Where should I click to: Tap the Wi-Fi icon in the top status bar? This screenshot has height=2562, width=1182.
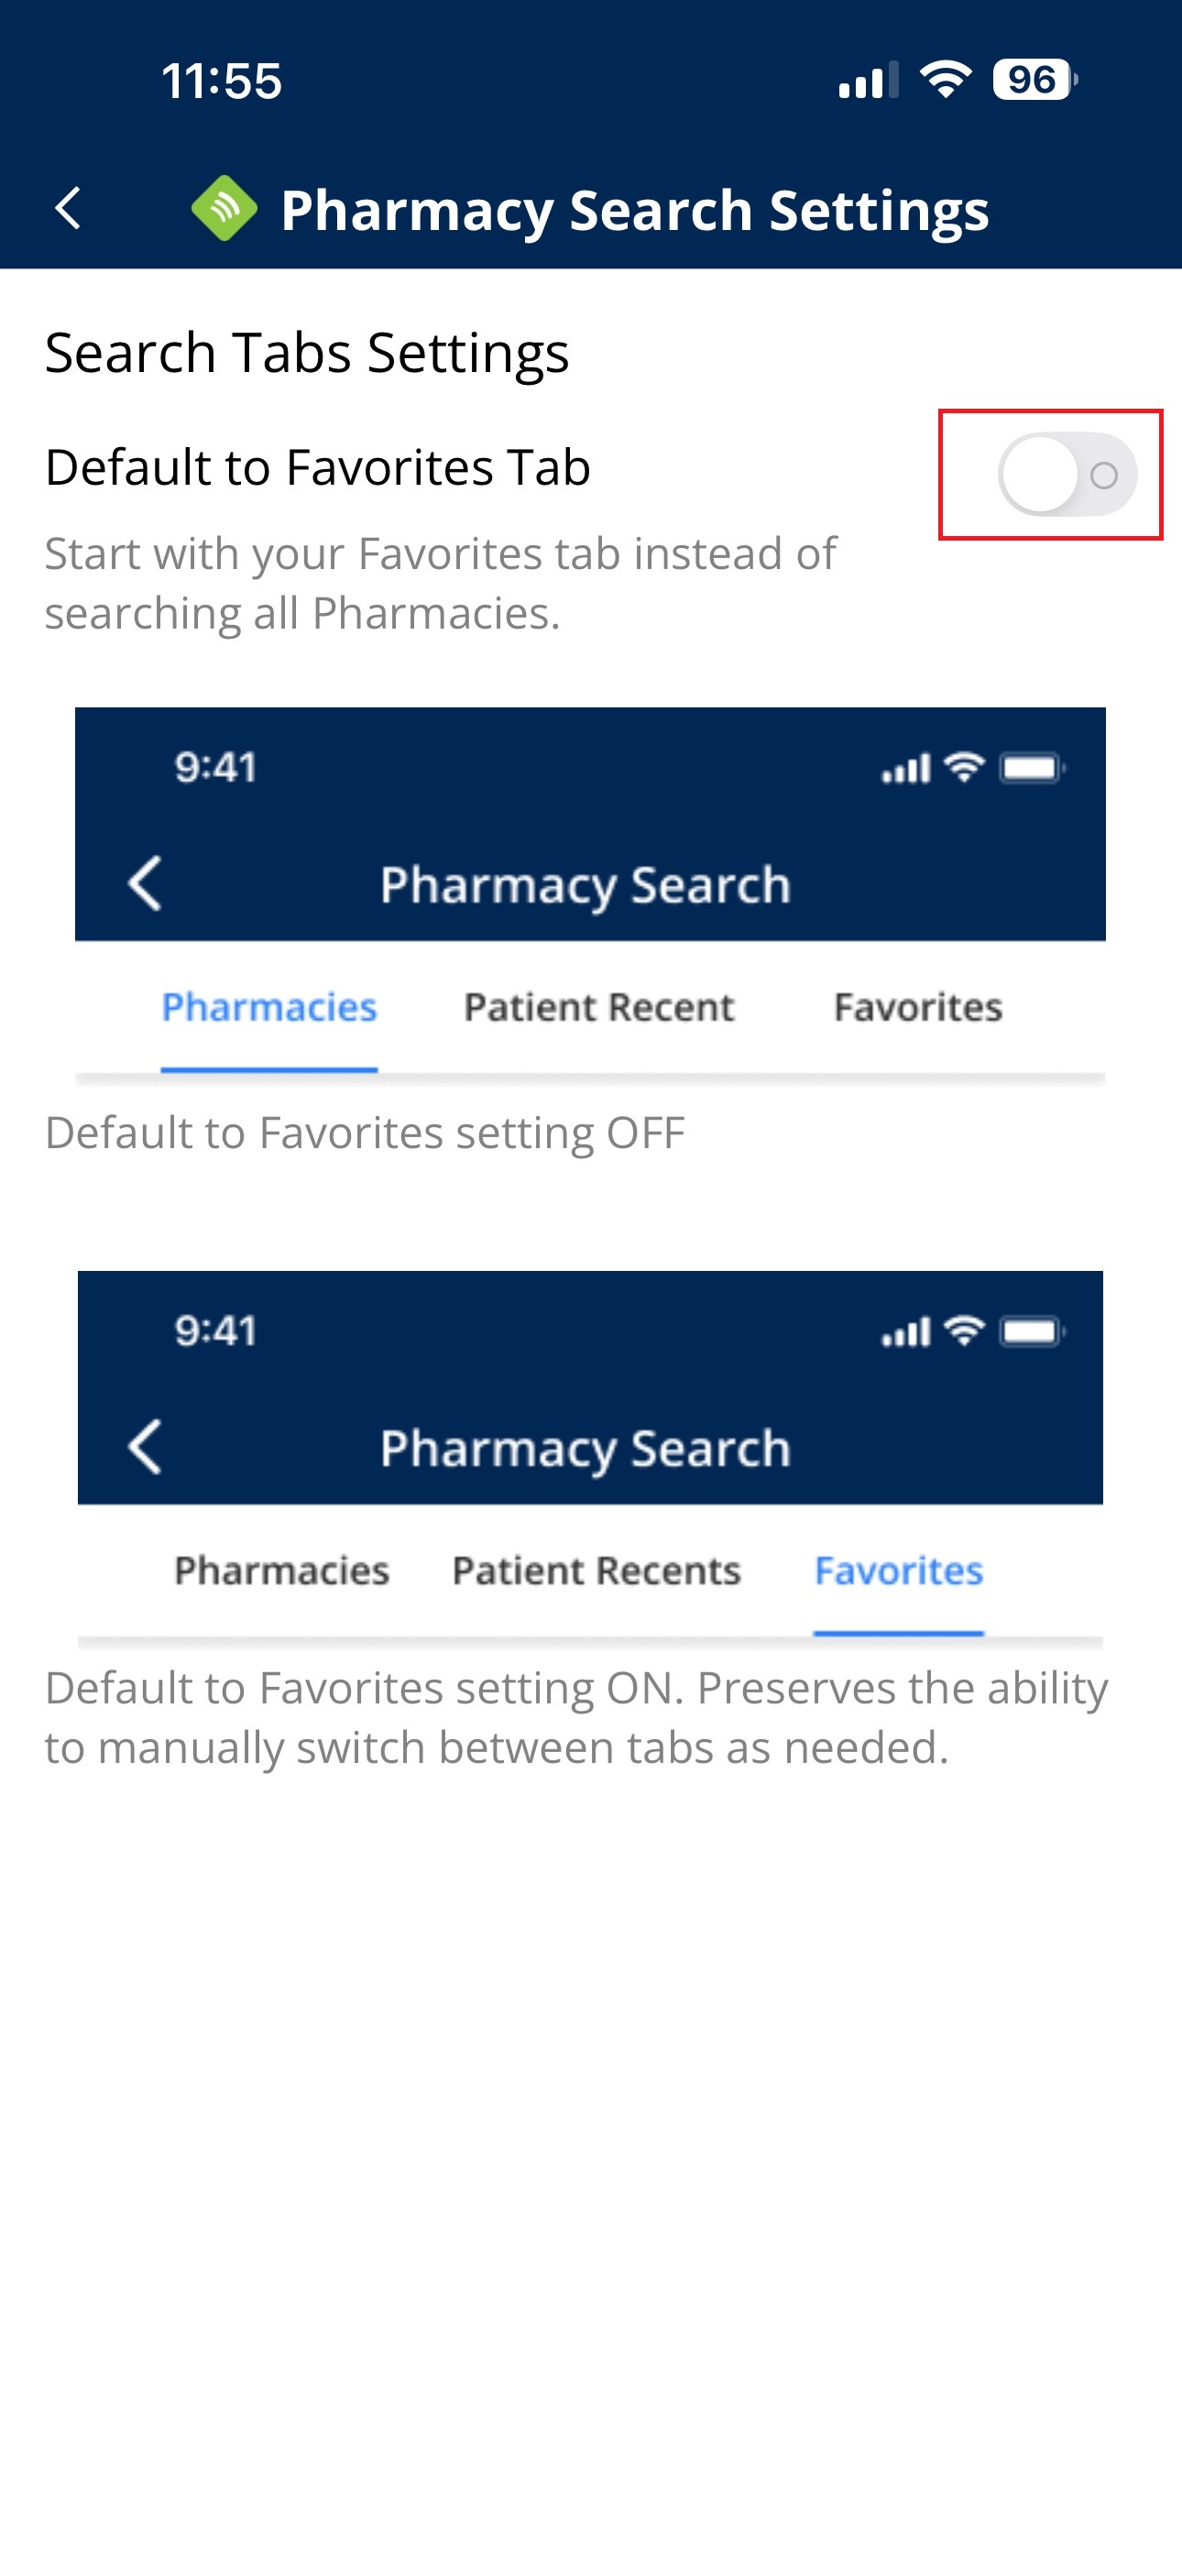[946, 80]
